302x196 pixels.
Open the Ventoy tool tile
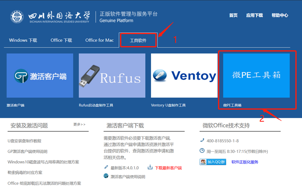[184, 76]
